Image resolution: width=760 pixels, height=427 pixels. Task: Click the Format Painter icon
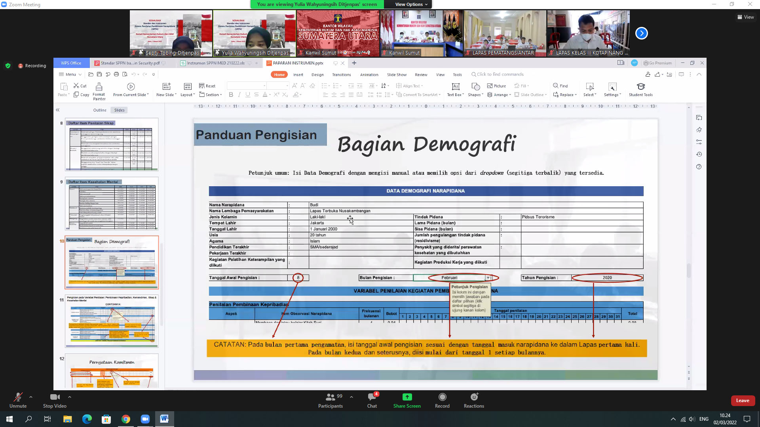99,87
